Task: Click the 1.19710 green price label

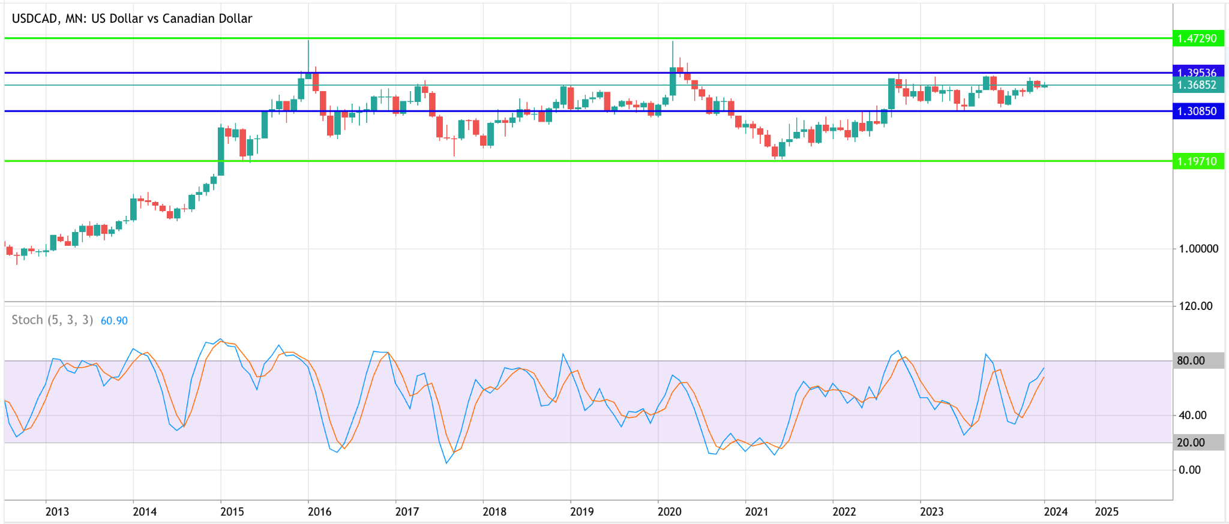Action: tap(1198, 161)
